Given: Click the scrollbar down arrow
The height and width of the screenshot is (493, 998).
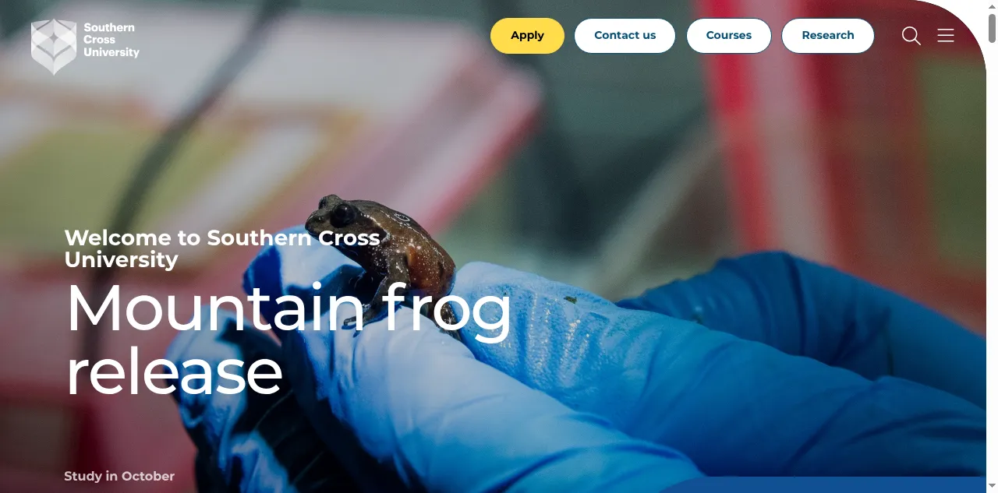Looking at the screenshot, I should click(992, 487).
